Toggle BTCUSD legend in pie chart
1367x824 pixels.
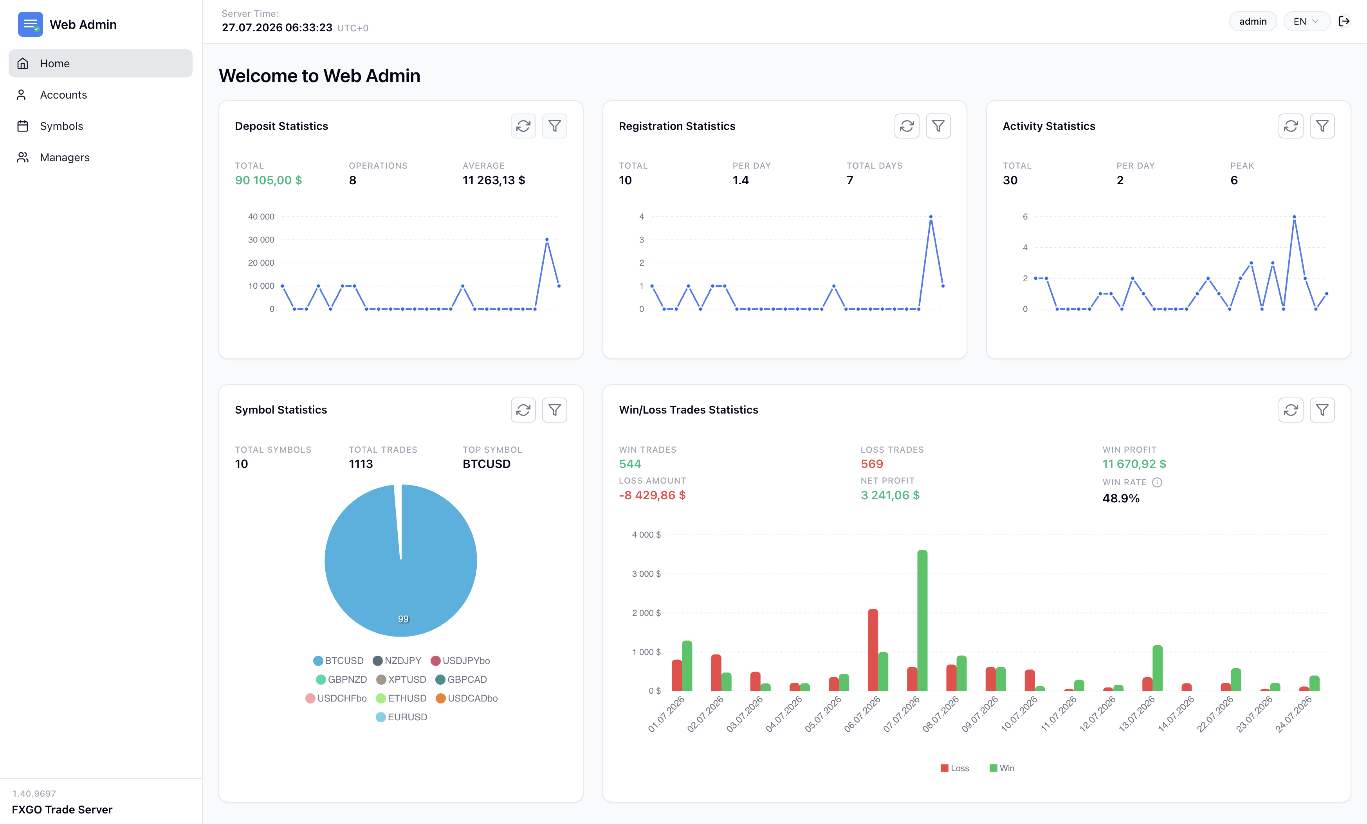coord(338,660)
